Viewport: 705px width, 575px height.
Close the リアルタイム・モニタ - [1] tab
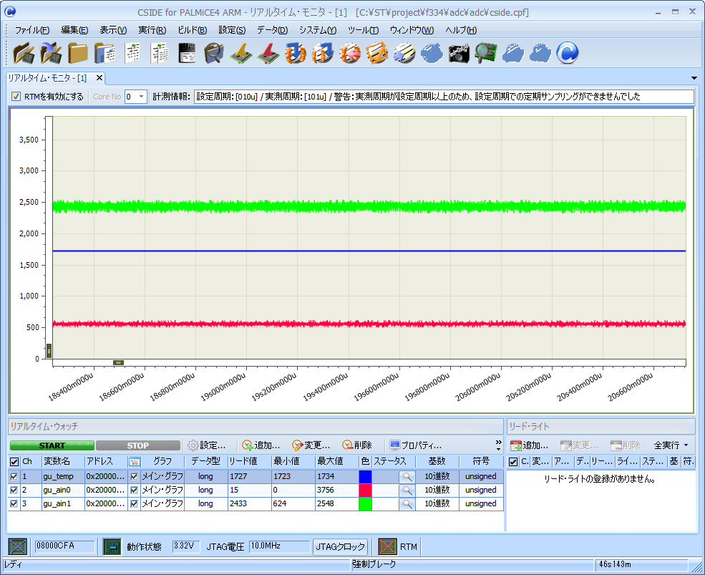[99, 78]
